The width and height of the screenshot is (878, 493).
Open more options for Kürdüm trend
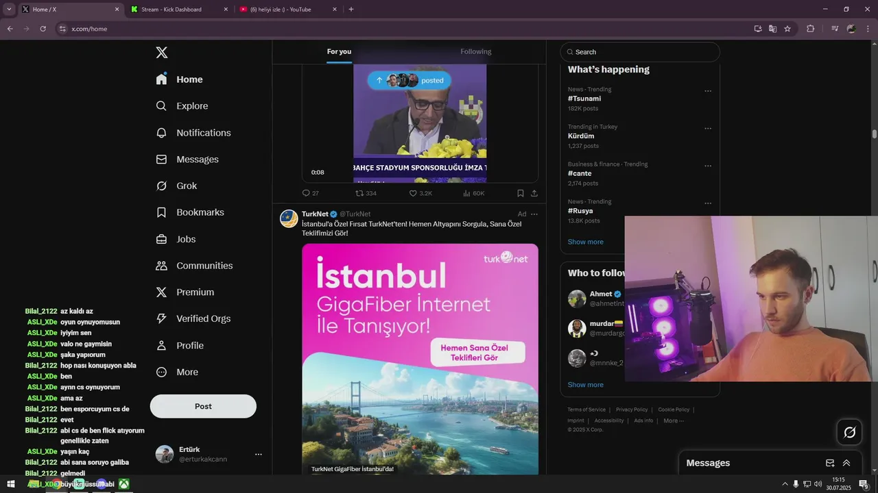(x=708, y=129)
